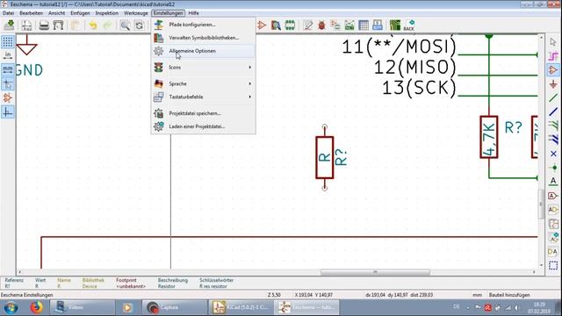
Task: Select the net label A tool
Action: click(553, 182)
